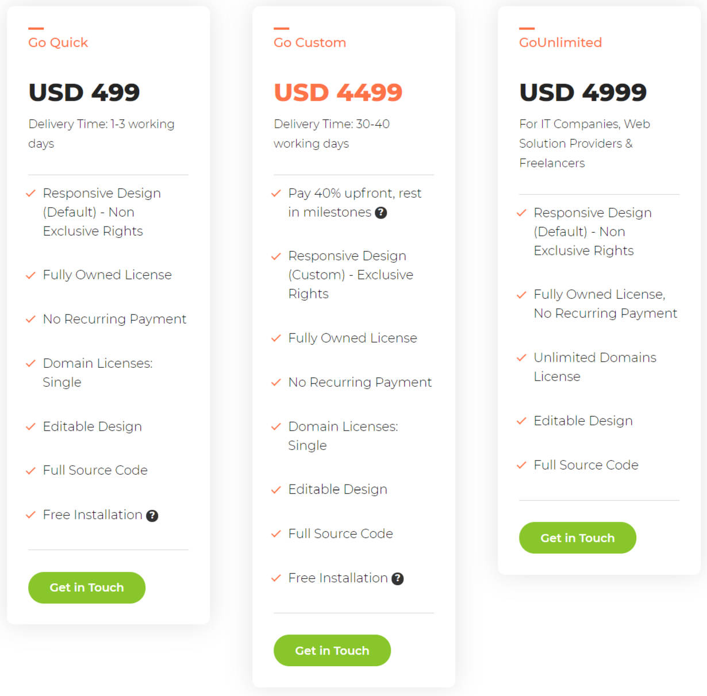Click Get in Touch under the Go Custom plan
The image size is (707, 696).
pos(332,650)
